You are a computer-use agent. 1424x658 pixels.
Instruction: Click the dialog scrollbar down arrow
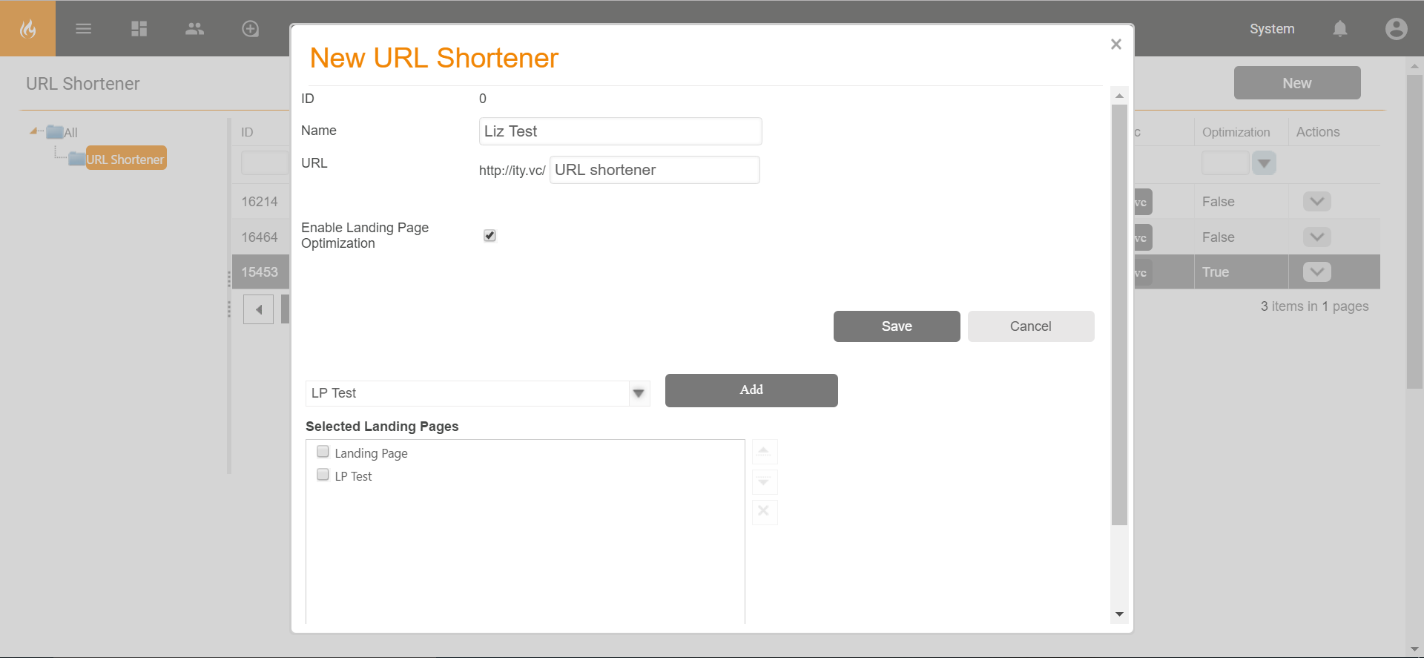(1119, 614)
